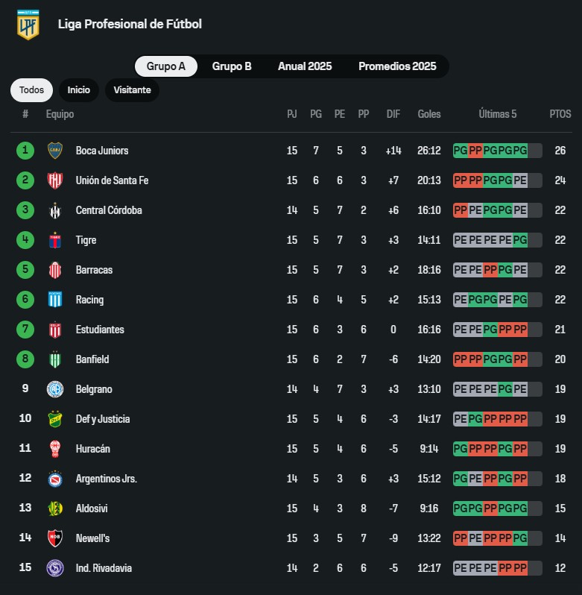
Task: Click the Newell's team crest icon
Action: tap(54, 538)
